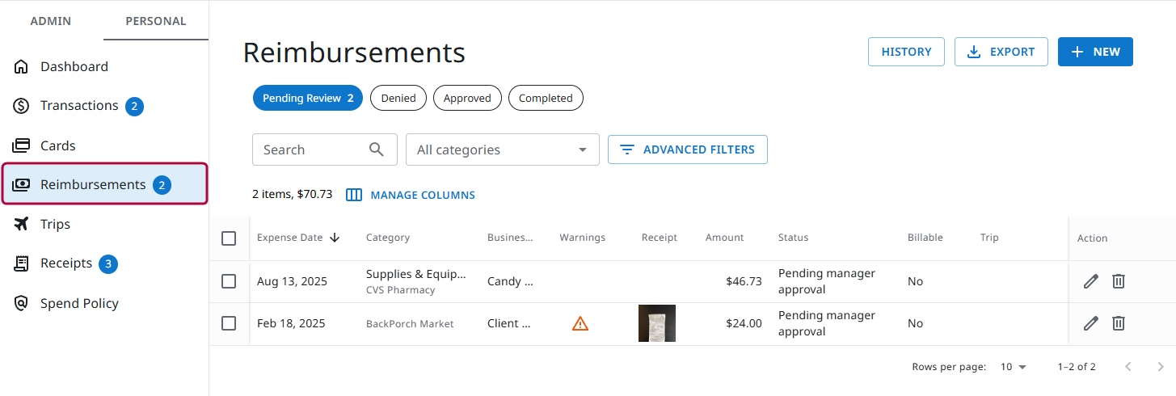Image resolution: width=1176 pixels, height=396 pixels.
Task: Tick the Feb 18, 2025 row checkbox
Action: point(229,323)
